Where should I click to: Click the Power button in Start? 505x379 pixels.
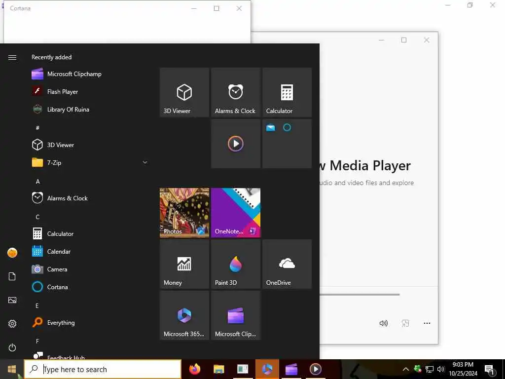(12, 347)
